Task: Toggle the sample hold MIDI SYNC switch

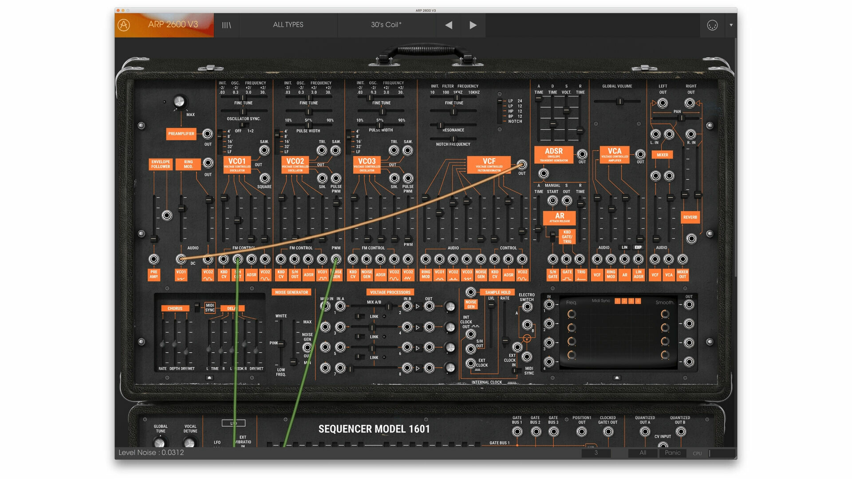Action: click(516, 370)
